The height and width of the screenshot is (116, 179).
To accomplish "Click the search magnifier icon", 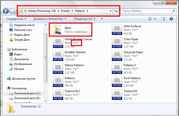I will point(174,11).
